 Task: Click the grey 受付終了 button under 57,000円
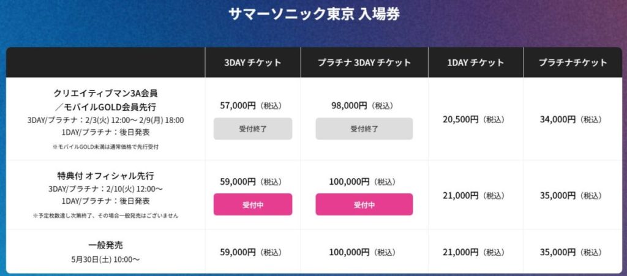tap(253, 129)
